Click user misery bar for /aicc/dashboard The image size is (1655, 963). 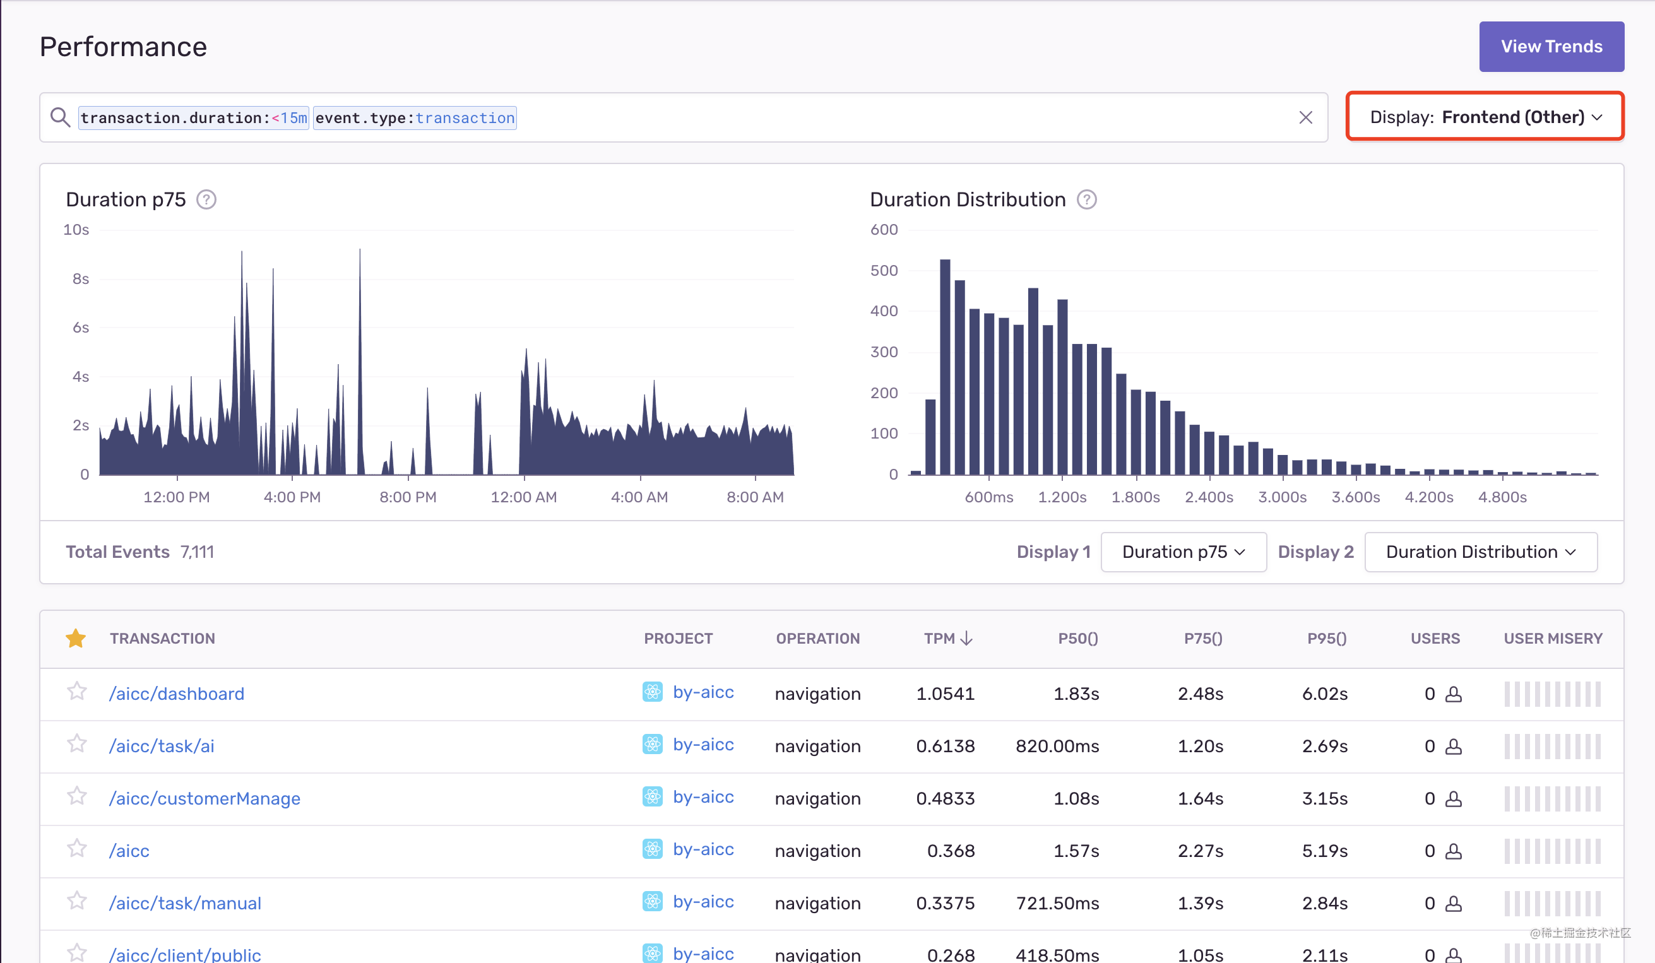1553,694
